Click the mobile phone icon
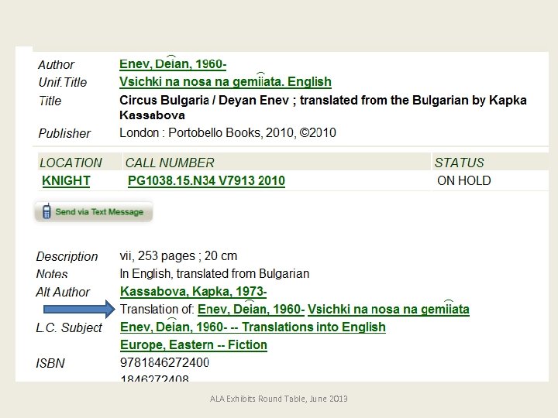 pyautogui.click(x=46, y=211)
